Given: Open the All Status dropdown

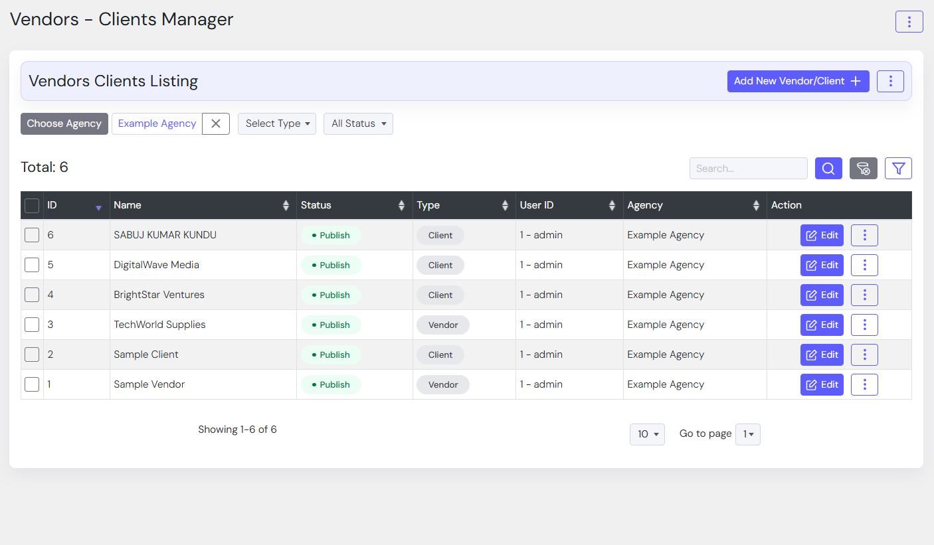Looking at the screenshot, I should click(358, 123).
